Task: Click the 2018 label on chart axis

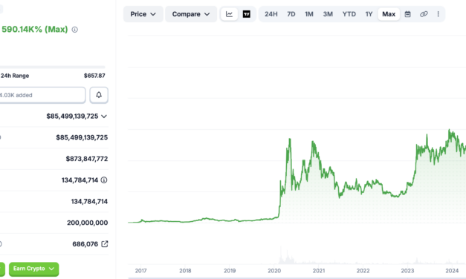Action: point(185,271)
